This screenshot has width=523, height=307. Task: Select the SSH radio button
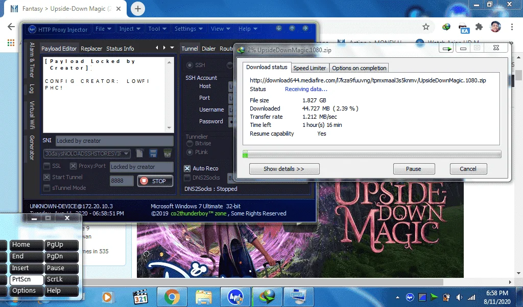[x=189, y=65]
